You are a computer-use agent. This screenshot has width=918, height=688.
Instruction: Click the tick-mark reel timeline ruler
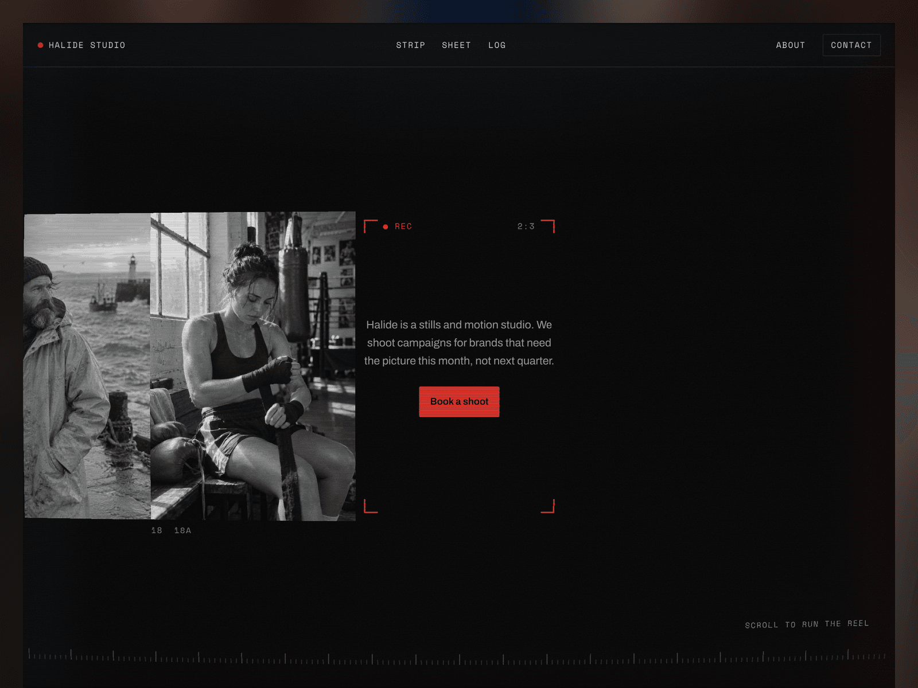point(457,657)
